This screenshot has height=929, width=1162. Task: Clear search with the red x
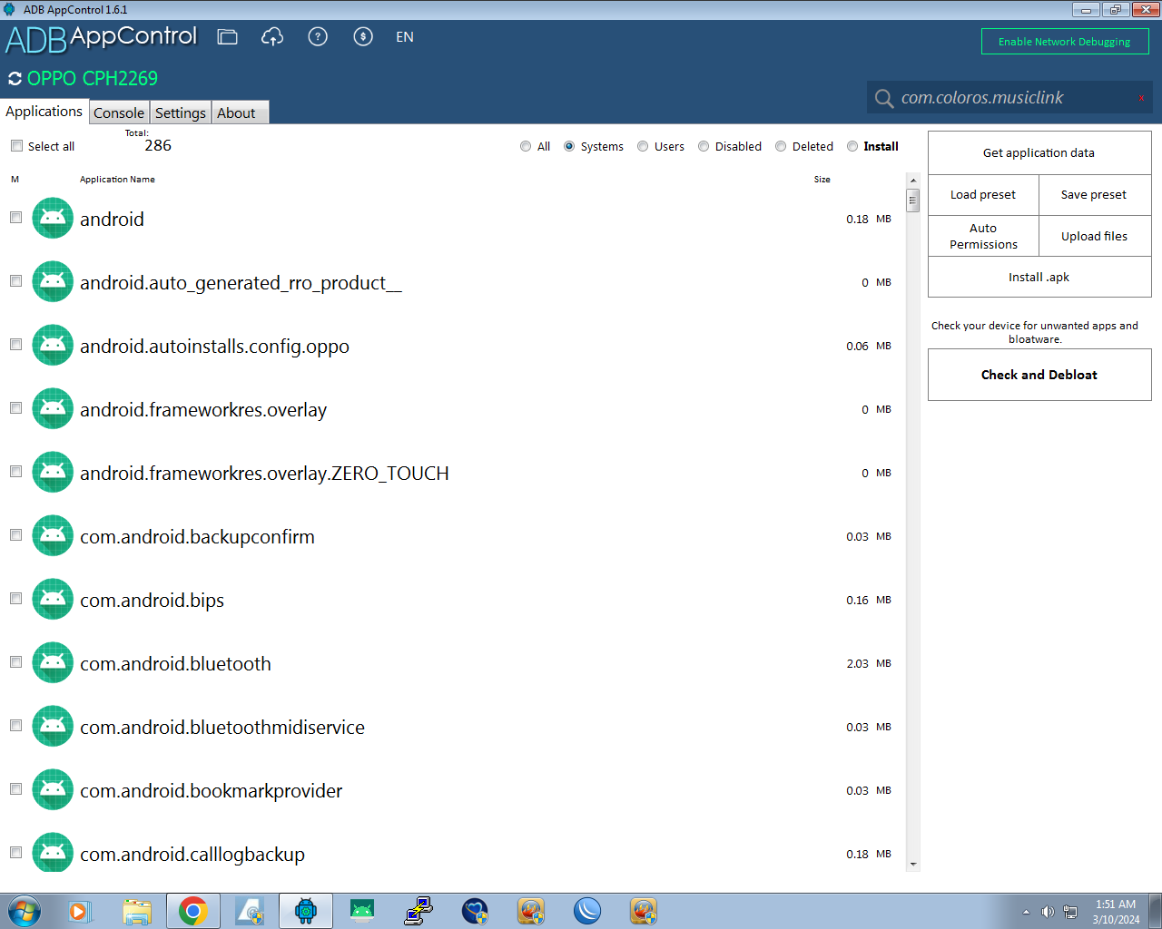(1141, 98)
